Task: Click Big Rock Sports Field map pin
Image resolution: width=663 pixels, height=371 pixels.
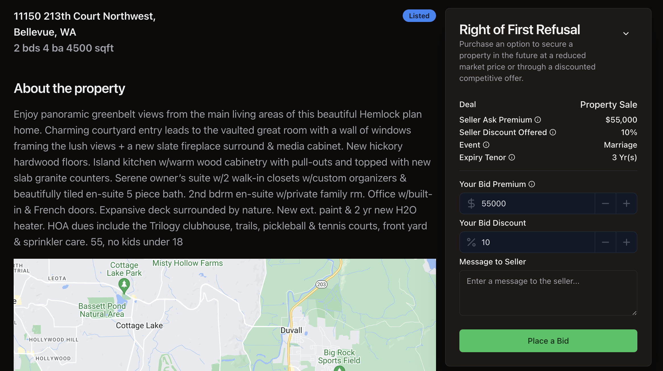Action: point(339,369)
